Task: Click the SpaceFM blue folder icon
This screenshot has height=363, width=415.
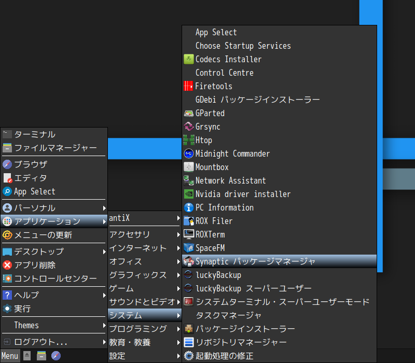Action: tap(188, 248)
